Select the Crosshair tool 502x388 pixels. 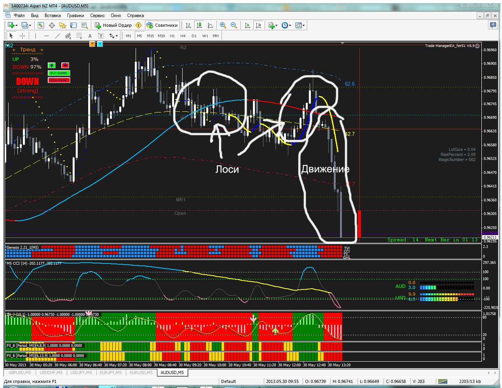(23, 36)
